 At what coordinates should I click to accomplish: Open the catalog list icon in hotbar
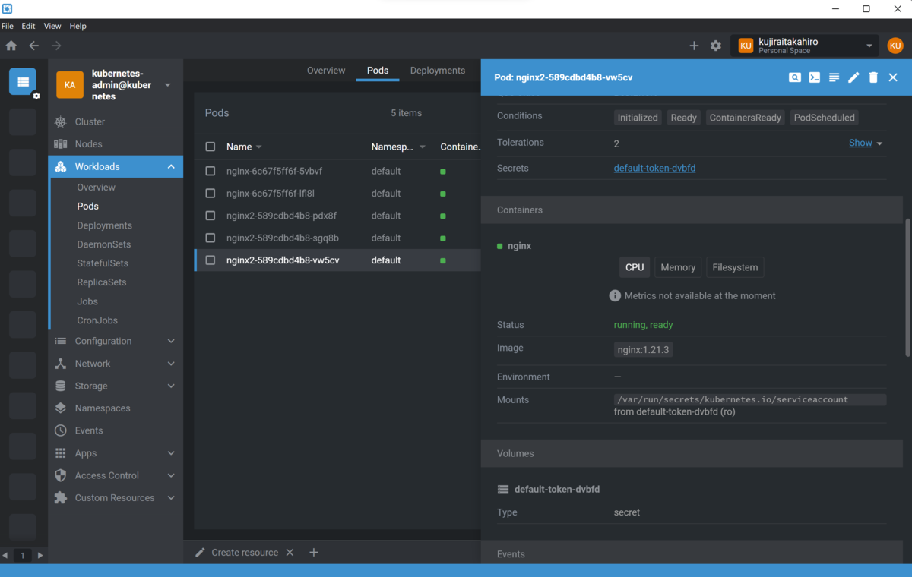[23, 81]
